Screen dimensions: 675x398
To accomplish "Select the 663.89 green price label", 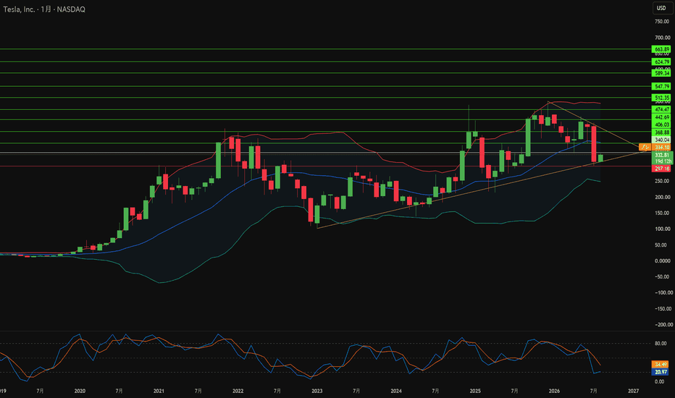I will tap(662, 49).
